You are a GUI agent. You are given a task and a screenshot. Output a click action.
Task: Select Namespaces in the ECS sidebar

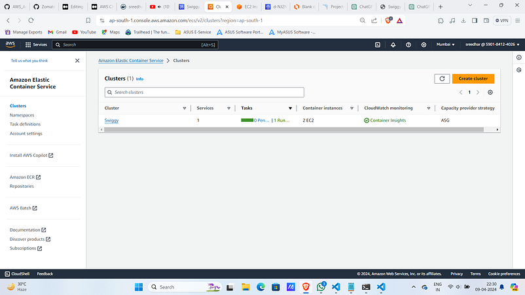tap(22, 115)
